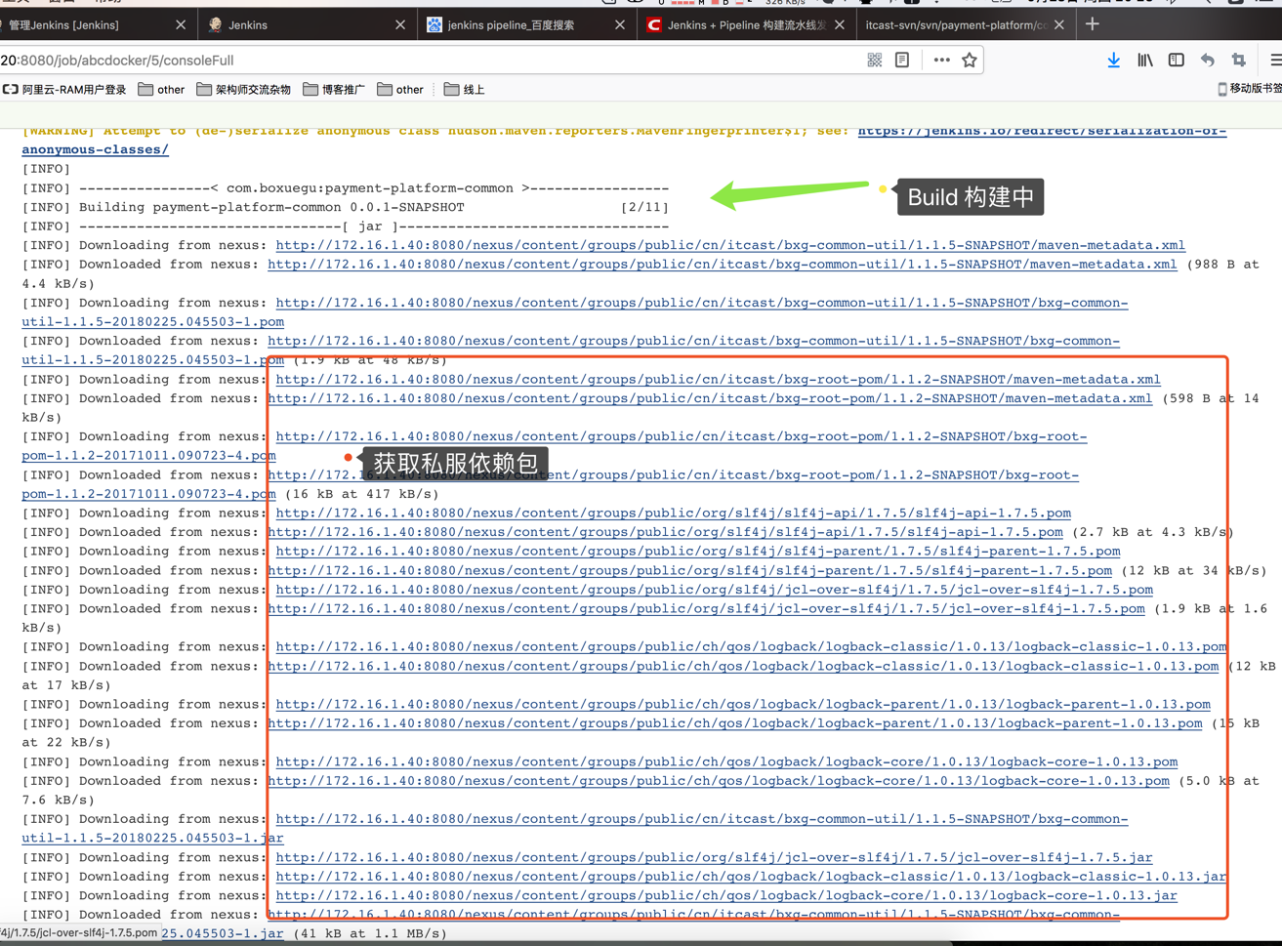The width and height of the screenshot is (1282, 946).
Task: Open a new tab with plus button
Action: point(1092,24)
